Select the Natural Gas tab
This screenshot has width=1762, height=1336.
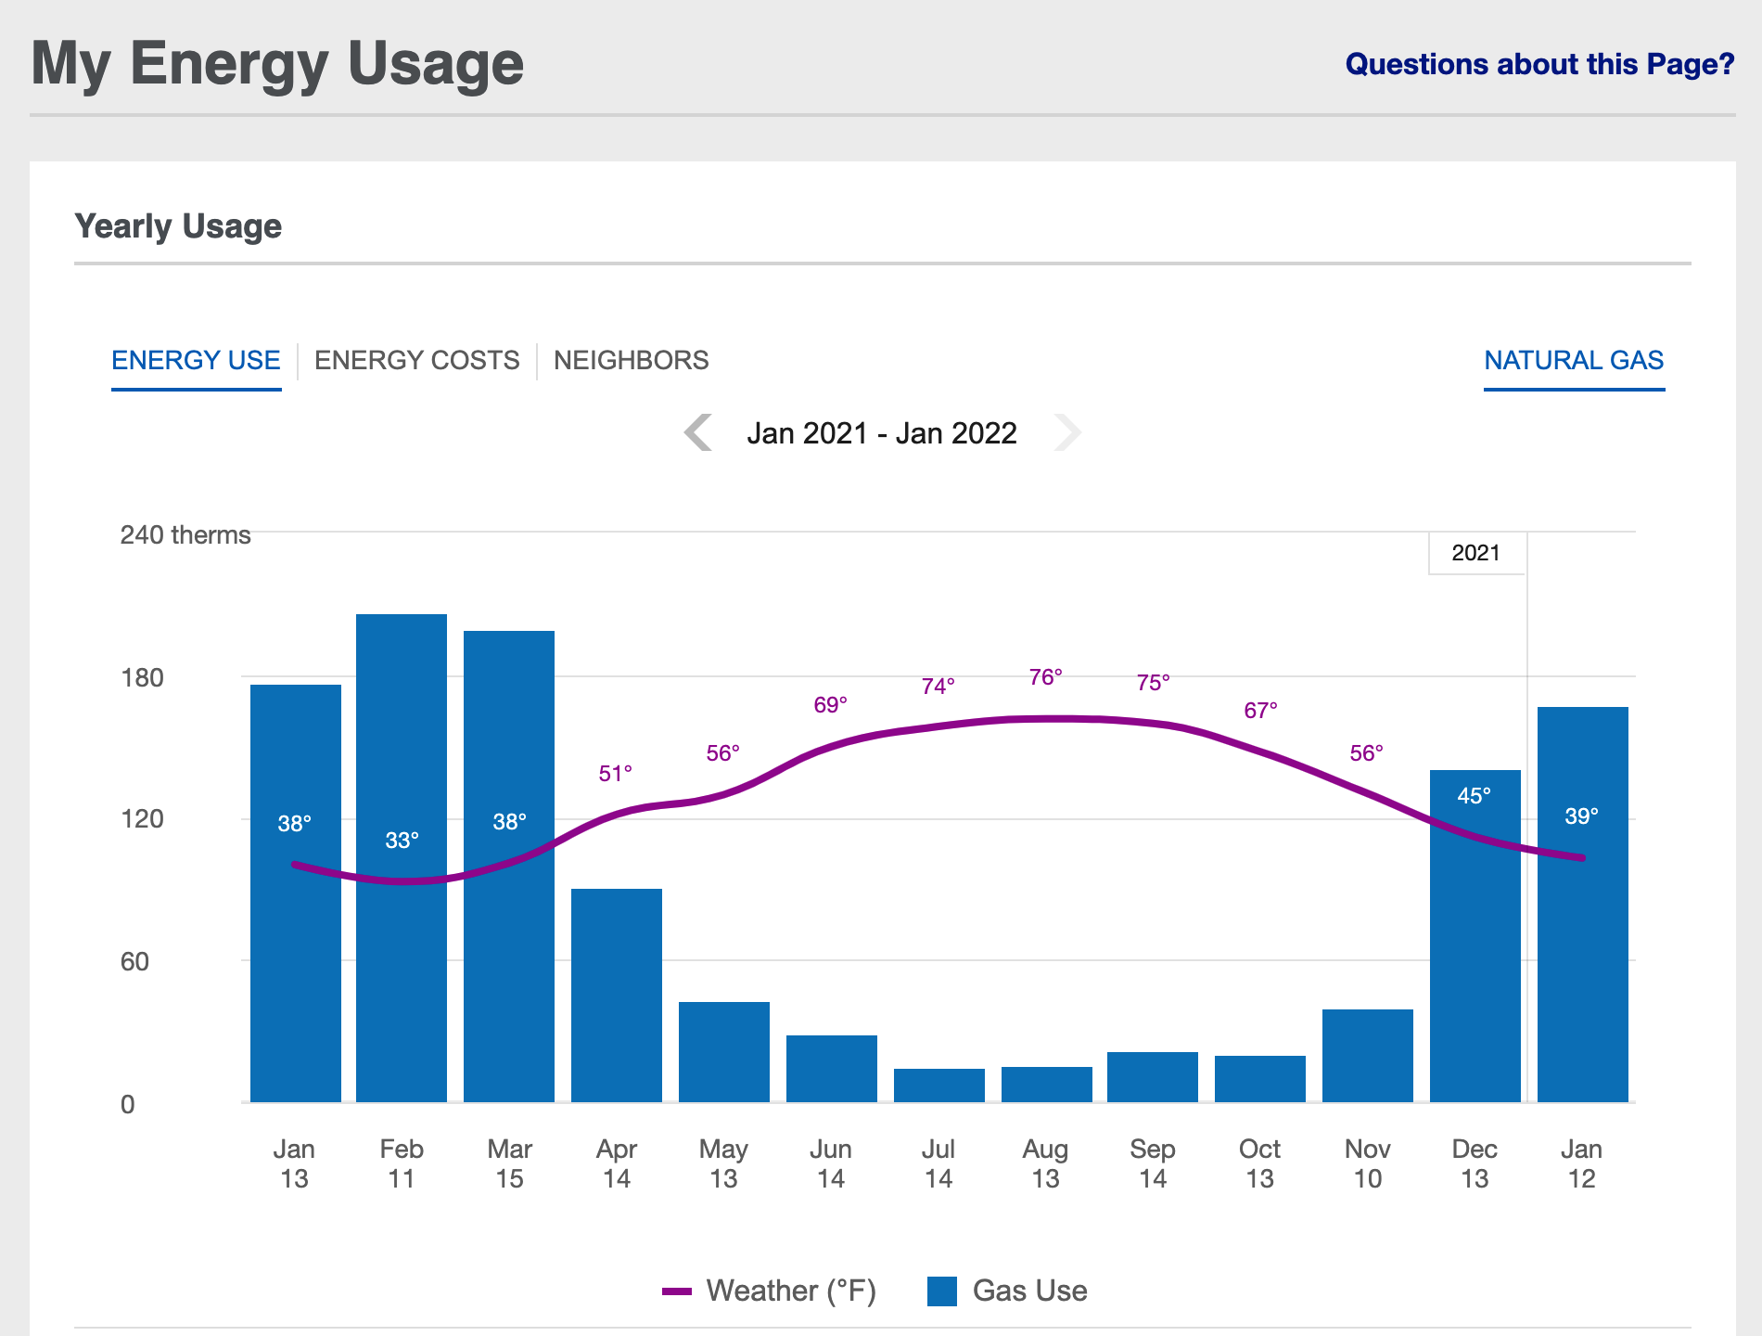[1574, 360]
